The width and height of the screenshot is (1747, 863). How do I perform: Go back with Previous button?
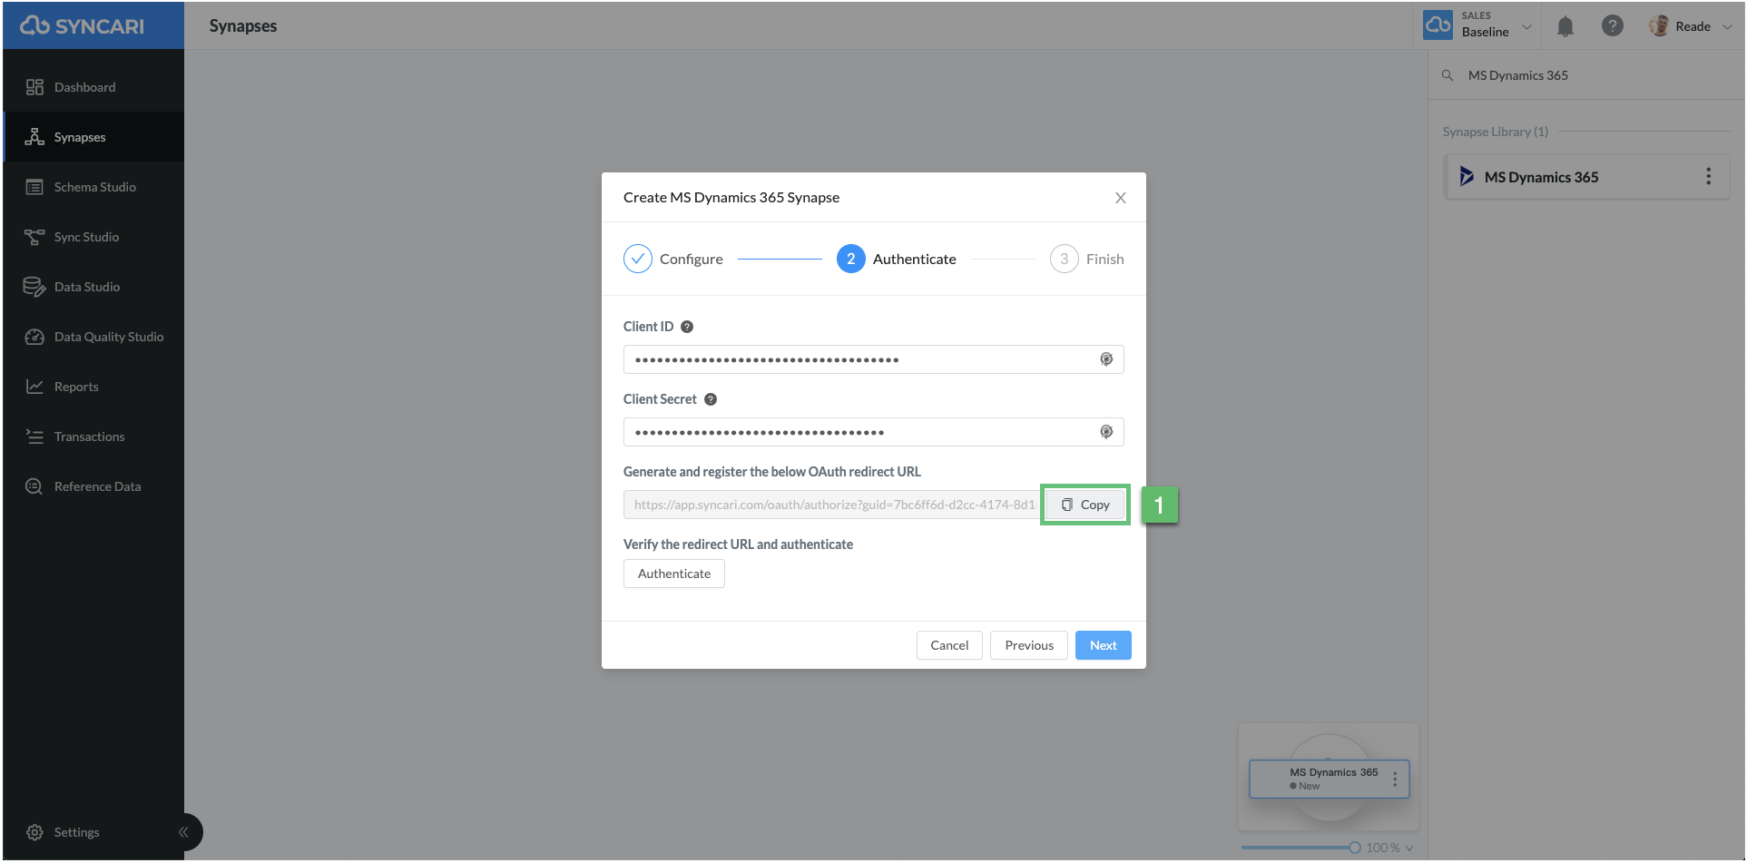click(x=1029, y=645)
